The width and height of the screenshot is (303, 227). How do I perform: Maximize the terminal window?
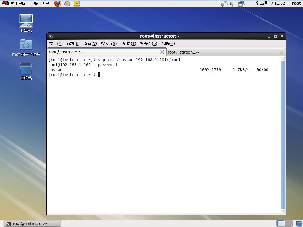point(275,36)
